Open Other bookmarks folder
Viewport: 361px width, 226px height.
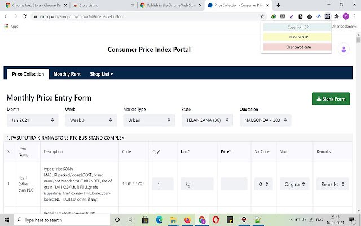(x=344, y=27)
